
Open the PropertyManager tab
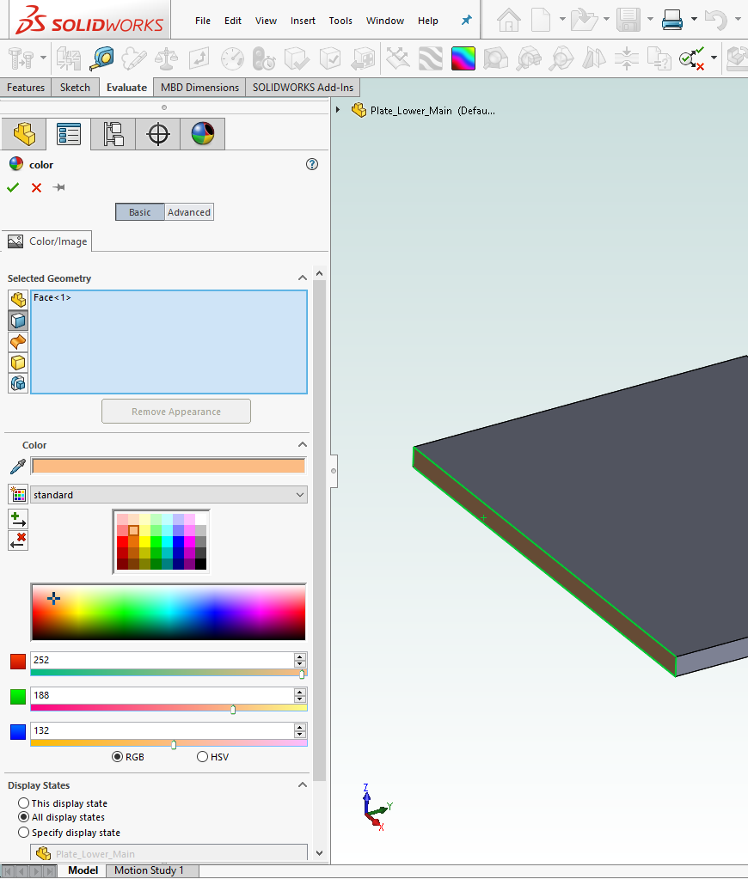coord(69,134)
